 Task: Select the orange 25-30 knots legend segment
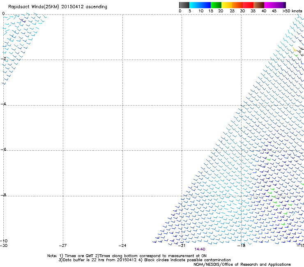click(237, 5)
